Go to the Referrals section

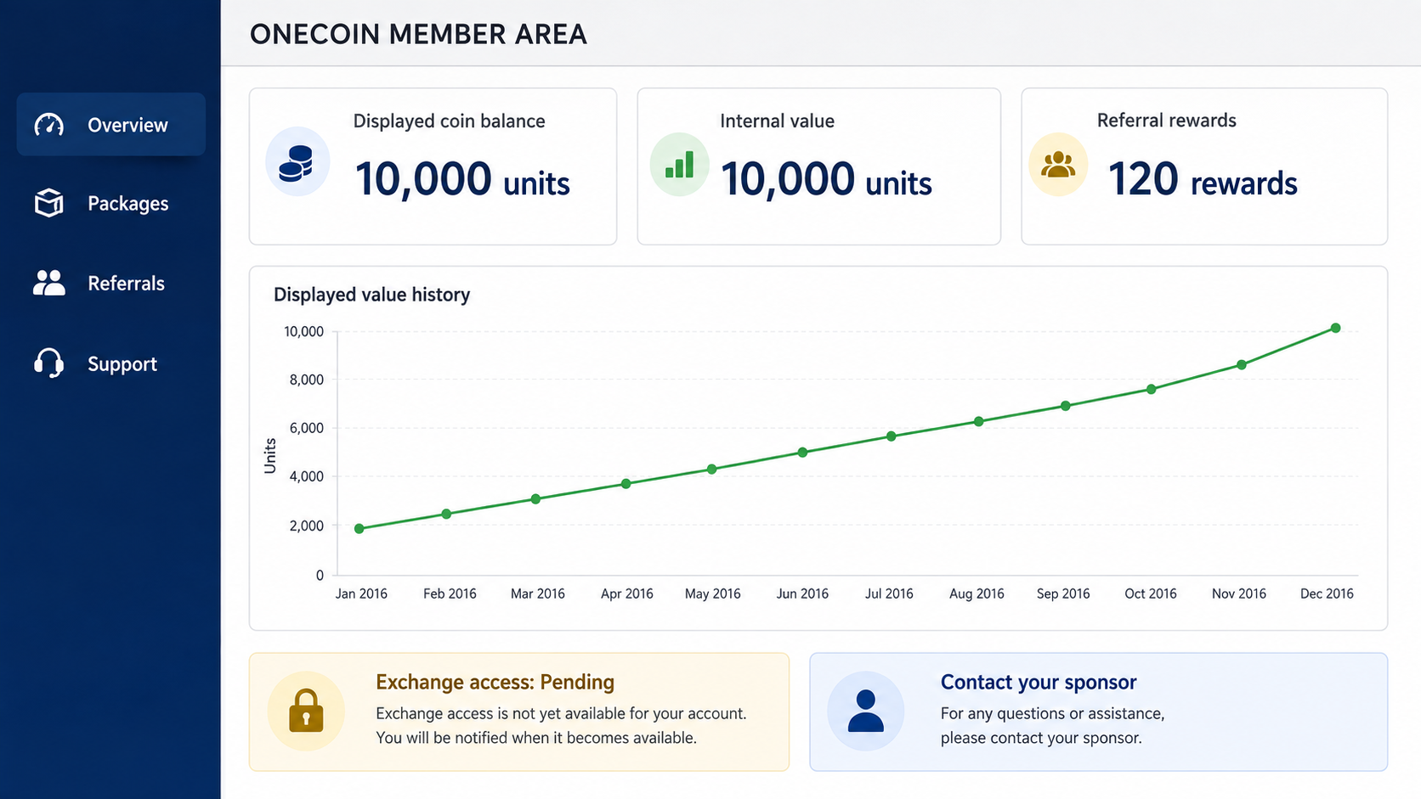coord(110,283)
